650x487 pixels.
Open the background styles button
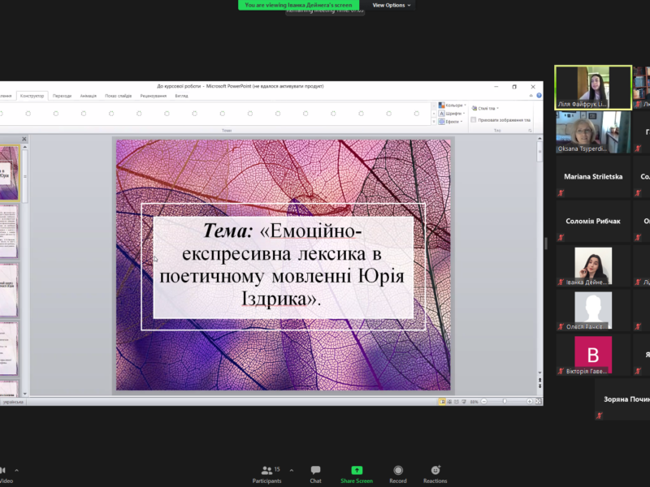(x=485, y=108)
